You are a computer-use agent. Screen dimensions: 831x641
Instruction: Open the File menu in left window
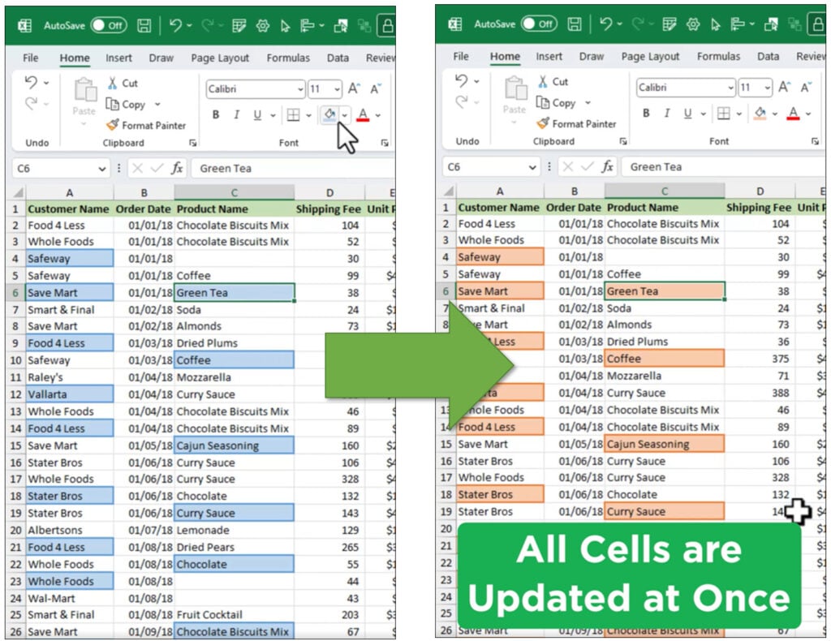(x=31, y=58)
